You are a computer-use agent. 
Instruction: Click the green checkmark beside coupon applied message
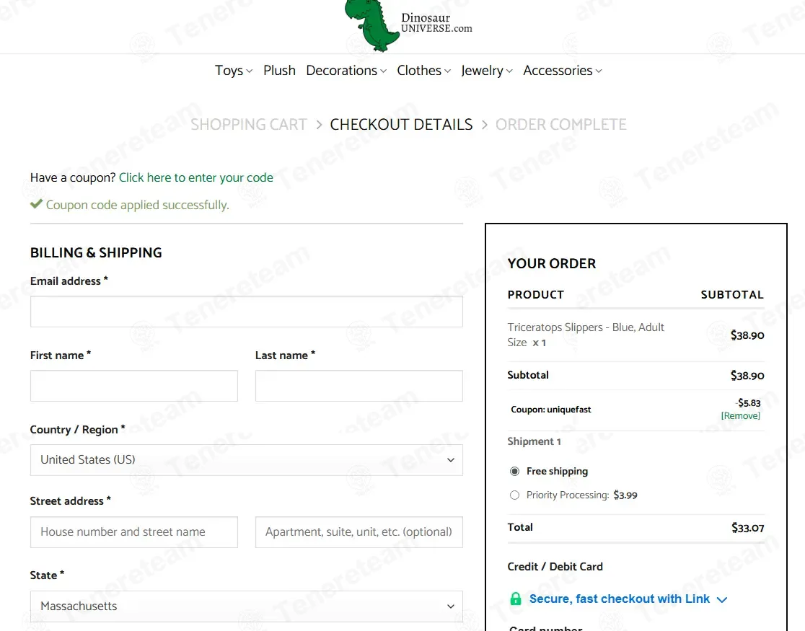tap(36, 204)
